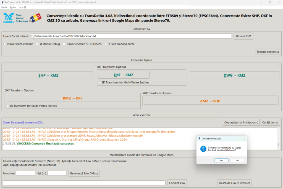Toggle the -d Modul Debug checkbox
The image size is (283, 189).
pyautogui.click(x=37, y=44)
